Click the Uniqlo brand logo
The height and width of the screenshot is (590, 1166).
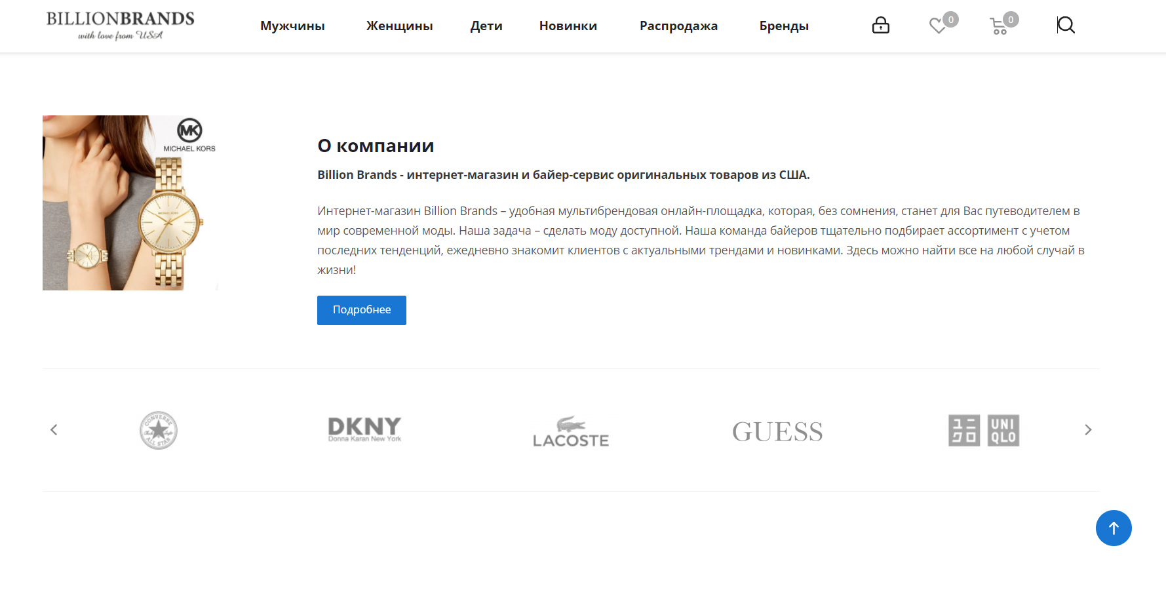point(984,430)
